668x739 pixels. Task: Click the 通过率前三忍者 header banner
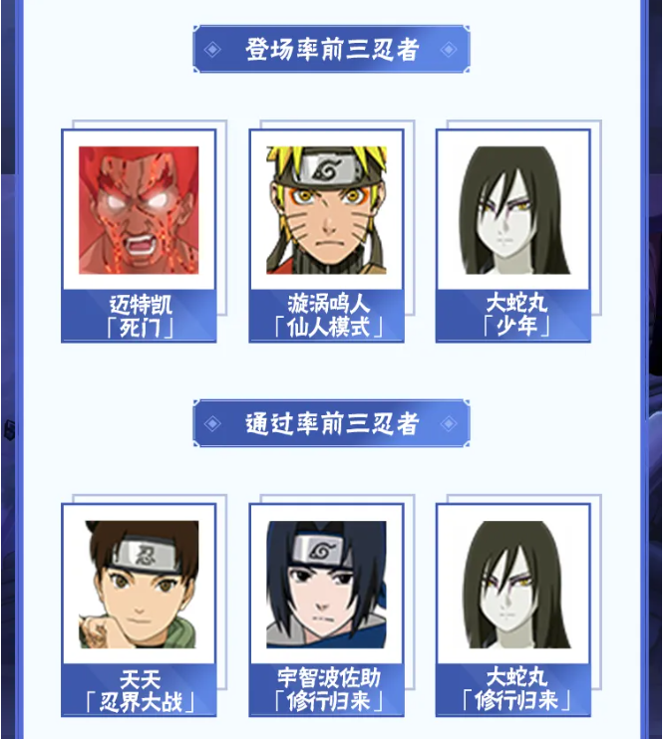coord(331,423)
